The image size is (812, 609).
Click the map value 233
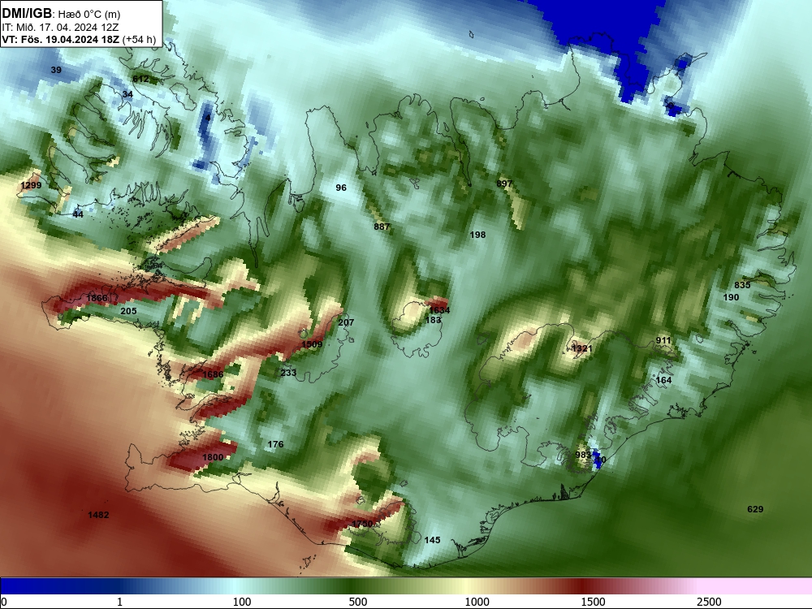click(x=288, y=373)
